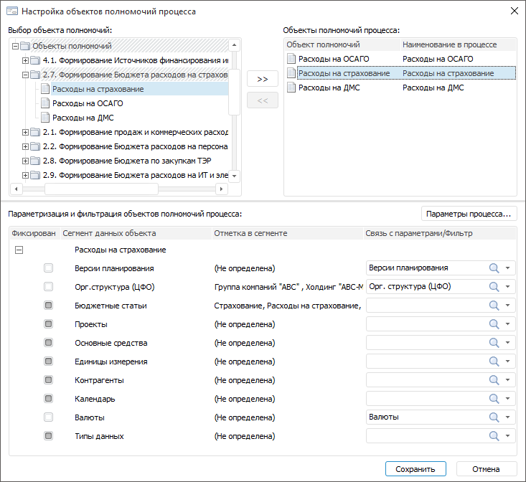Image resolution: width=526 pixels, height=482 pixels.
Task: Click the dialog icon in the title bar
Action: [x=12, y=11]
